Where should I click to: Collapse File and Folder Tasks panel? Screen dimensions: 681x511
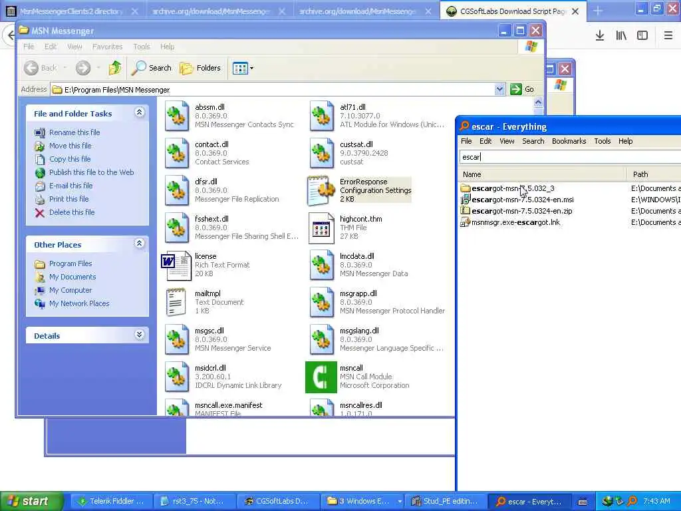point(139,112)
